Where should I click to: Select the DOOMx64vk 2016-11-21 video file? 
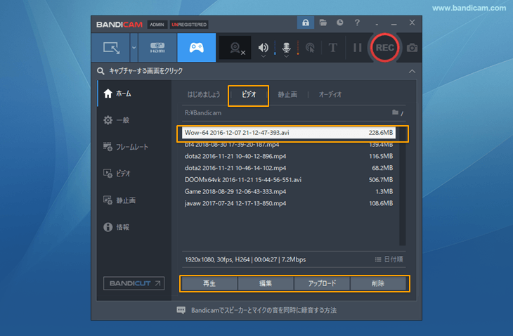pos(242,179)
